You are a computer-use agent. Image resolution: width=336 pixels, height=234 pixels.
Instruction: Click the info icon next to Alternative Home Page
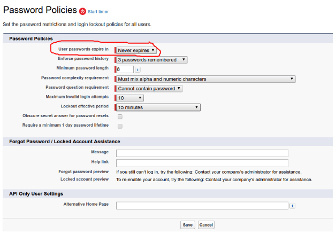pos(293,206)
